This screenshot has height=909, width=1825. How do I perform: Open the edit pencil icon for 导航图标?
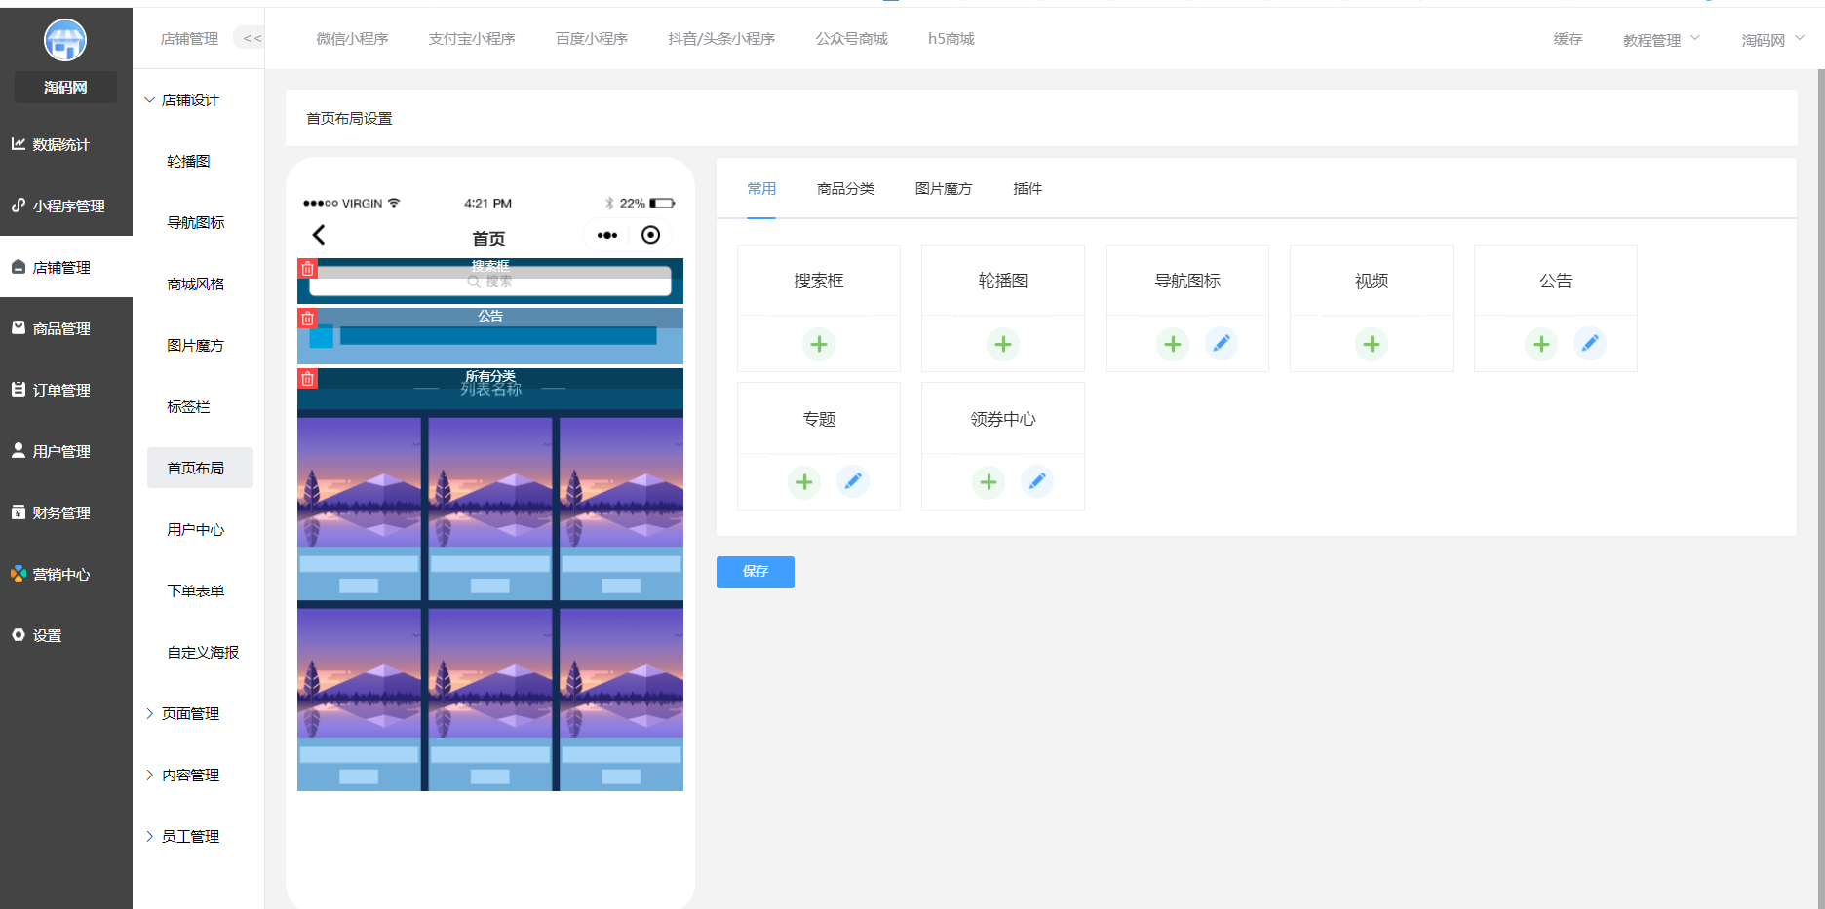tap(1222, 343)
